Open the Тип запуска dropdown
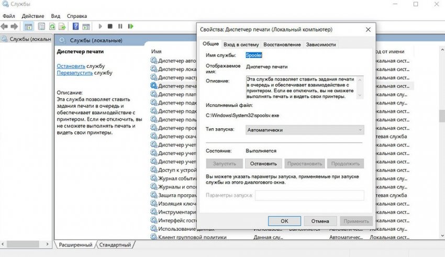This screenshot has width=445, height=257. pyautogui.click(x=305, y=129)
